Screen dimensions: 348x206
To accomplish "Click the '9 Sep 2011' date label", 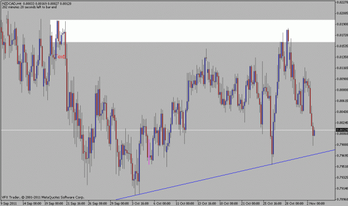I will (x=8, y=204).
